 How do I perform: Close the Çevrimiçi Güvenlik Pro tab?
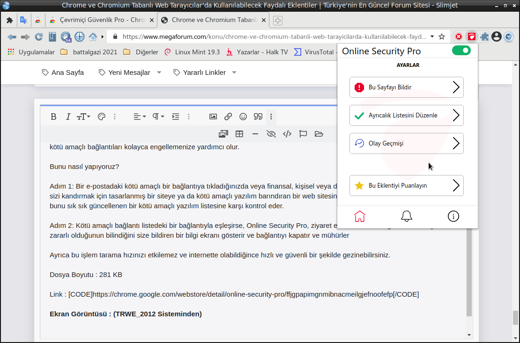click(152, 20)
